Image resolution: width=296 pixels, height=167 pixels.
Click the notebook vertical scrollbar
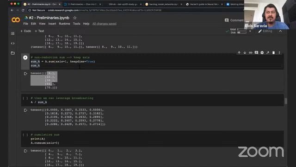286,101
